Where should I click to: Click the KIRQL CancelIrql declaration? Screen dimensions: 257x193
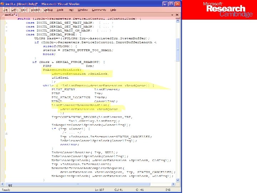(x=85, y=102)
